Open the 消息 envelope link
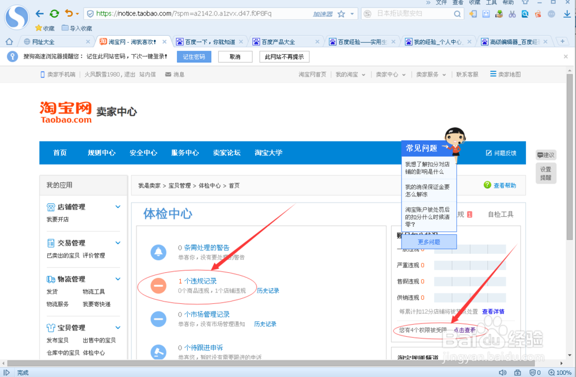 coord(175,74)
